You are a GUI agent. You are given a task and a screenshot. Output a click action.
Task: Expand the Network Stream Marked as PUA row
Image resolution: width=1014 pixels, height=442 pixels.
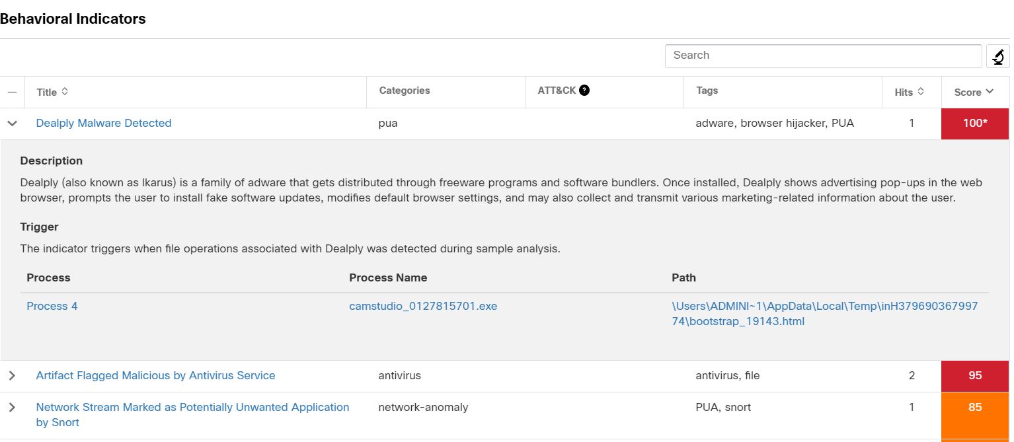[x=12, y=408]
